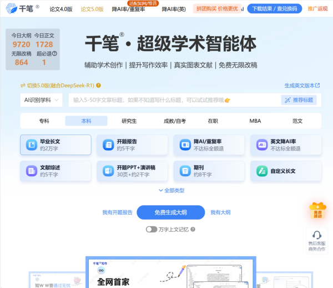Open the 免费活动 gift icon
Screen dimensions: 333x288
point(317,210)
